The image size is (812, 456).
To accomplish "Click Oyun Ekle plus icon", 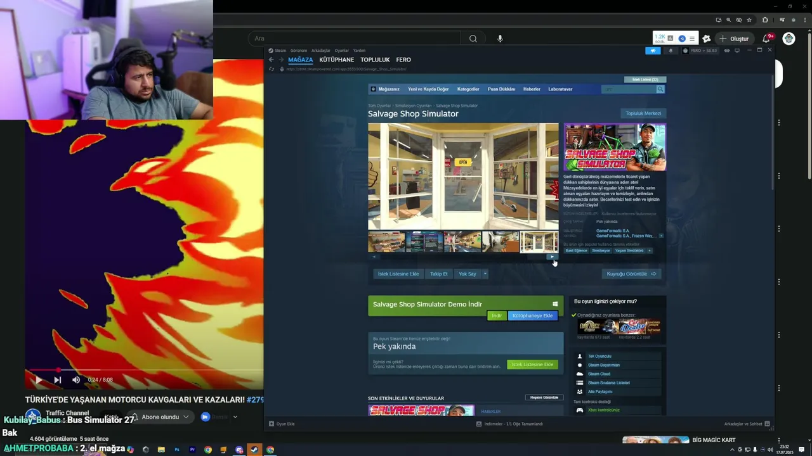I will (x=272, y=424).
